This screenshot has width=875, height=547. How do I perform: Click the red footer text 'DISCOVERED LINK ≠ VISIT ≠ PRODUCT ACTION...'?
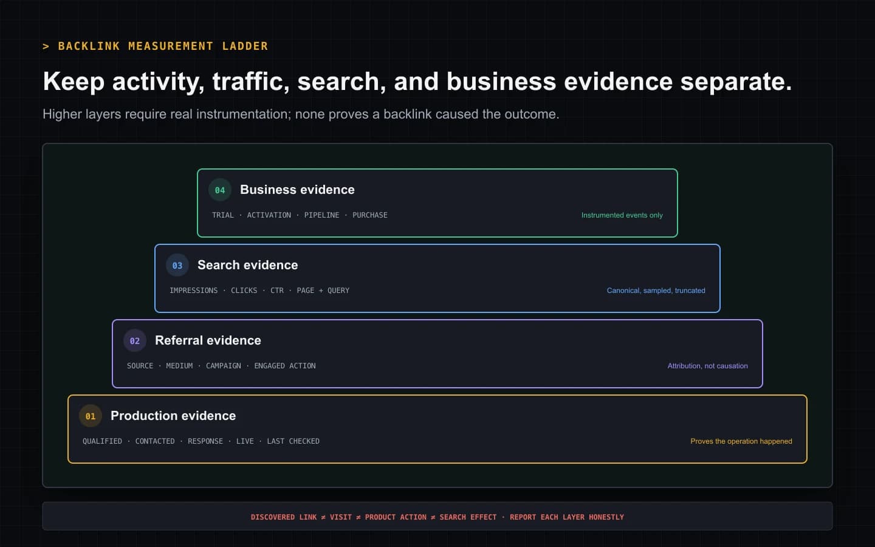pos(437,517)
